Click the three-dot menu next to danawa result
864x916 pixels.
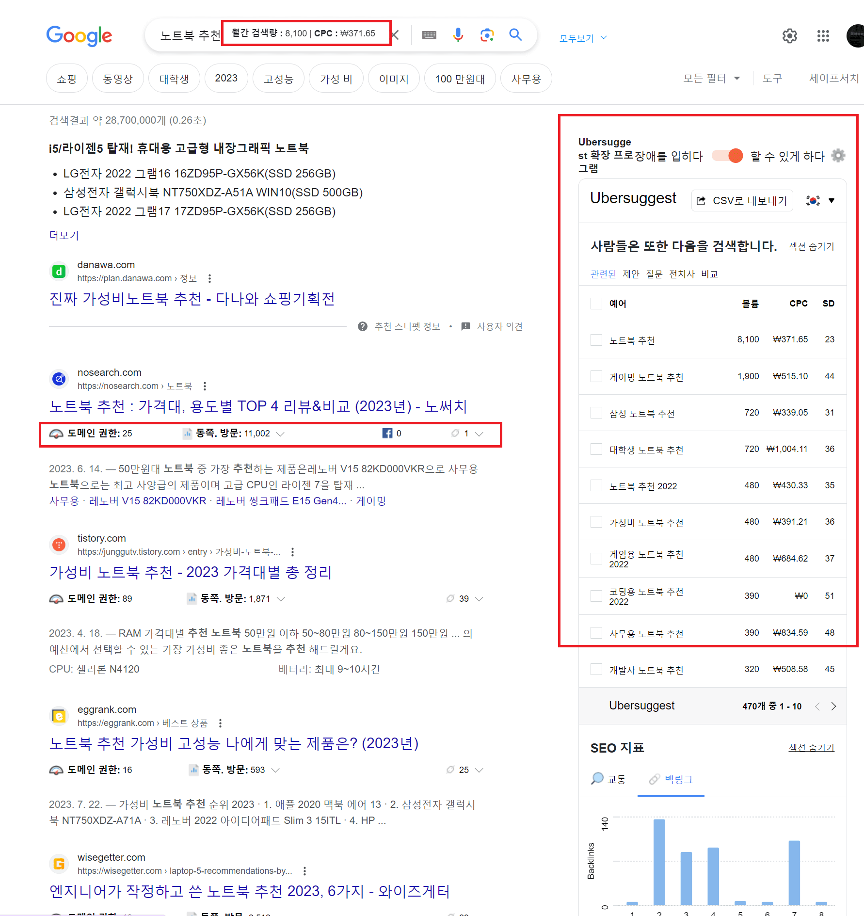click(209, 278)
